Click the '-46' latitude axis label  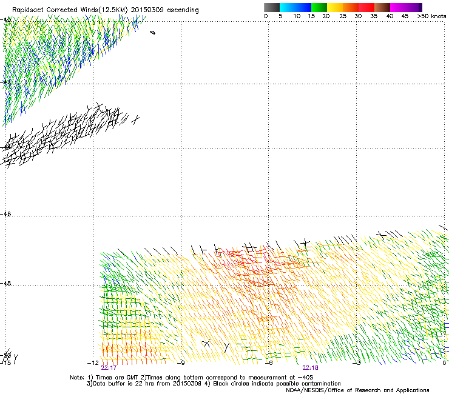(5, 214)
